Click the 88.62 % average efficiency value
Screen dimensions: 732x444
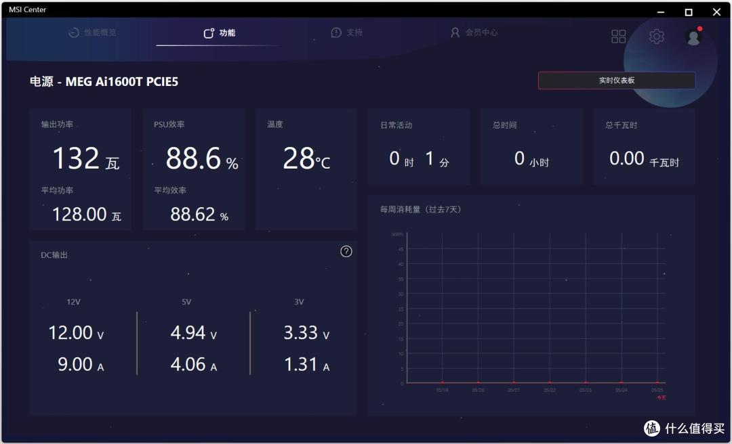(x=199, y=215)
